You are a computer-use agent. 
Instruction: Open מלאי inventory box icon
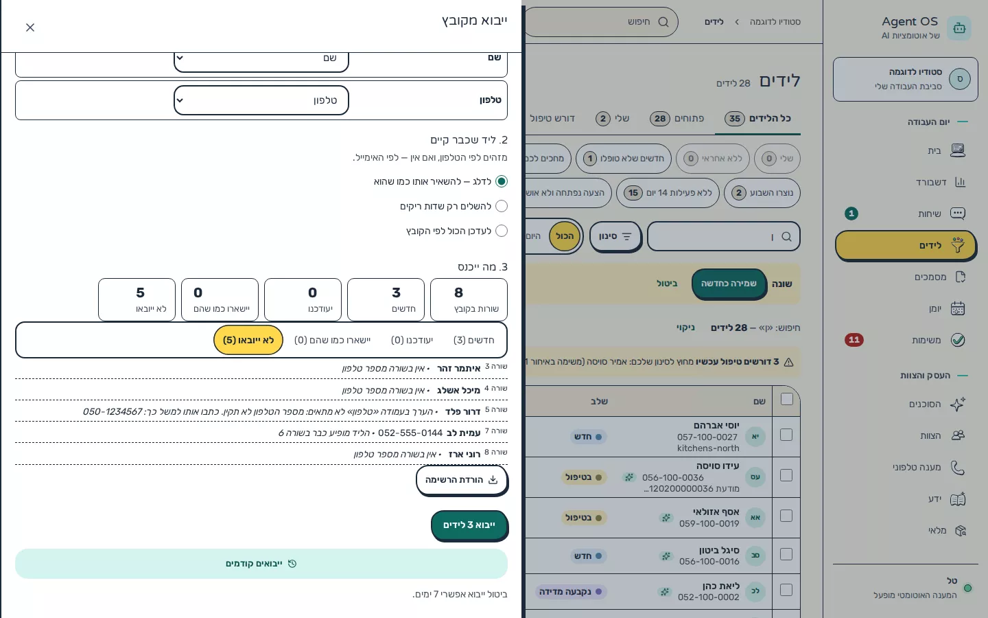960,530
